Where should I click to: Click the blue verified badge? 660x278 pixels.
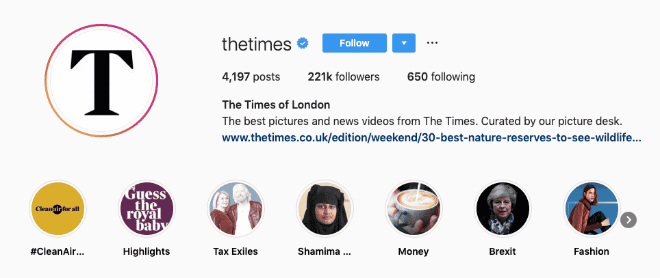coord(303,43)
